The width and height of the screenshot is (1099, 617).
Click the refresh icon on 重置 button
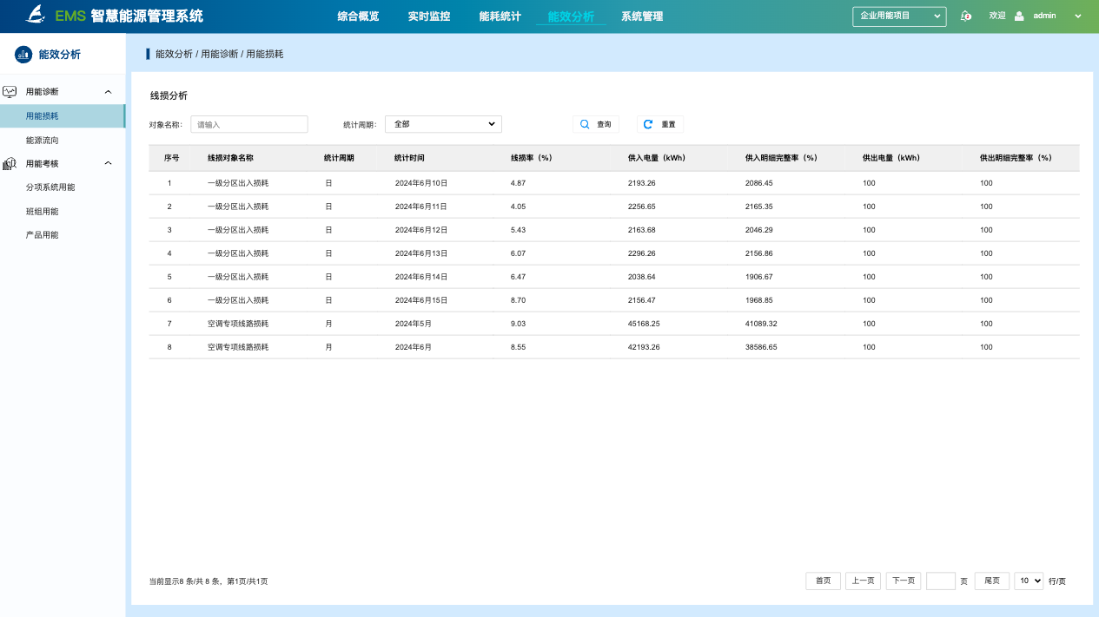click(x=648, y=124)
